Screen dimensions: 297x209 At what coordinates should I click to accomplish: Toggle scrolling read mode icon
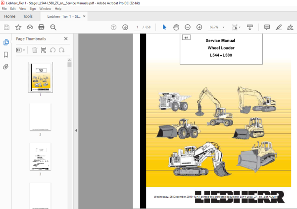point(250,27)
